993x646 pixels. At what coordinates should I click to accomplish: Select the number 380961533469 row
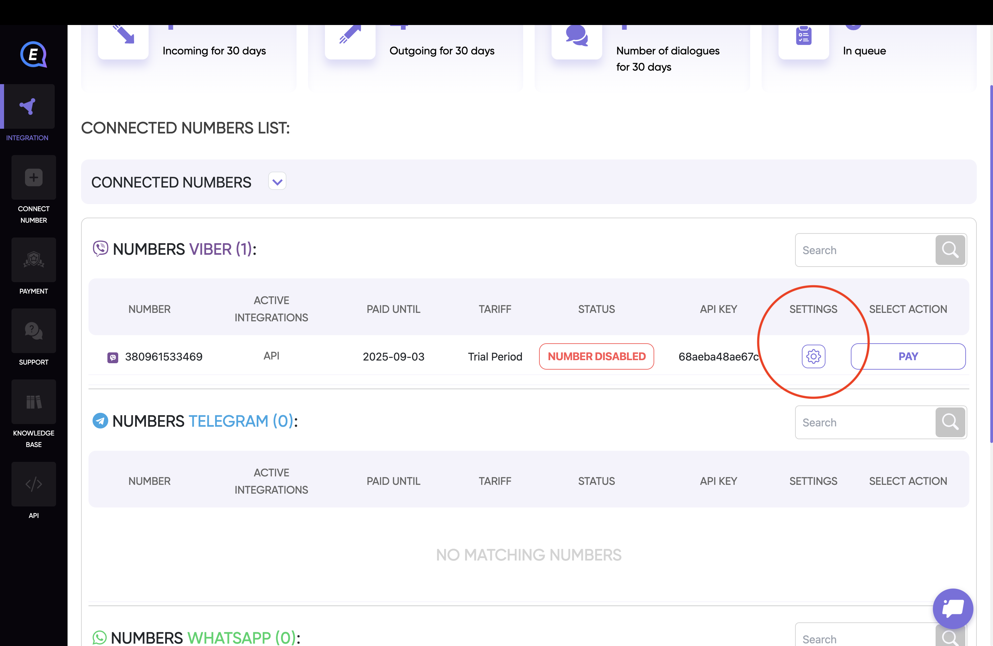pyautogui.click(x=163, y=357)
